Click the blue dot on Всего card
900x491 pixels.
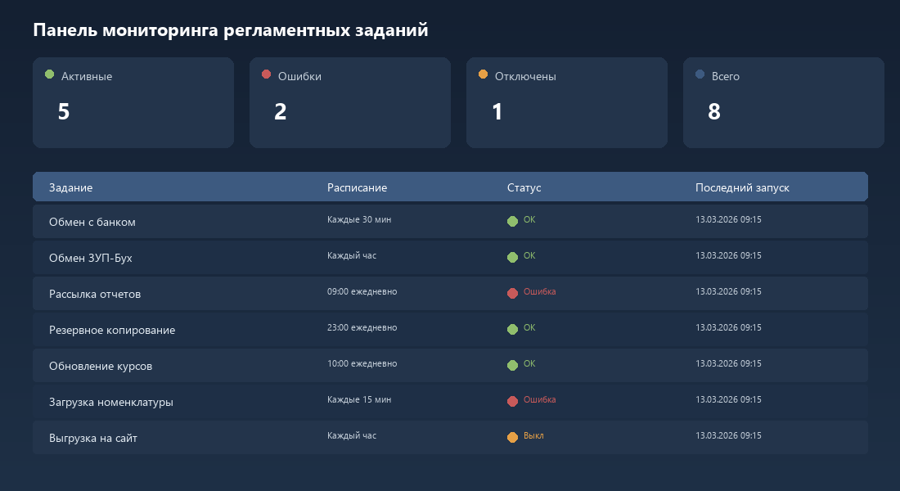click(699, 74)
